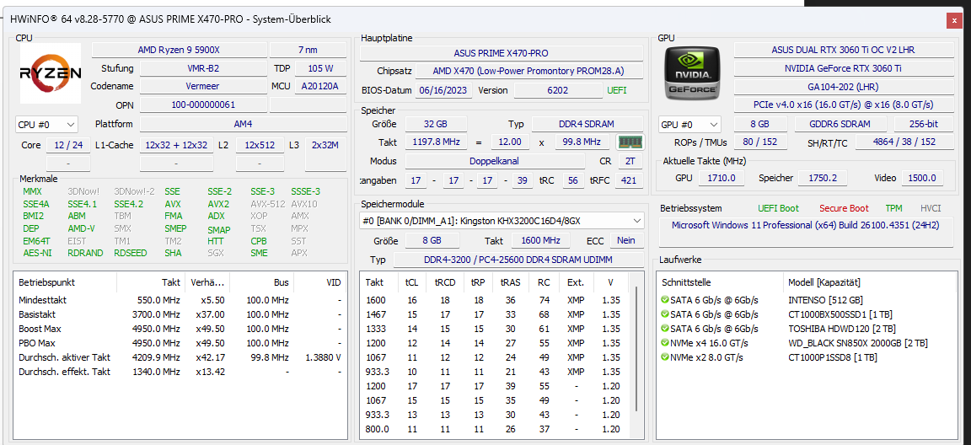
Task: Open the GPU #0 selector dropdown
Action: pos(689,125)
